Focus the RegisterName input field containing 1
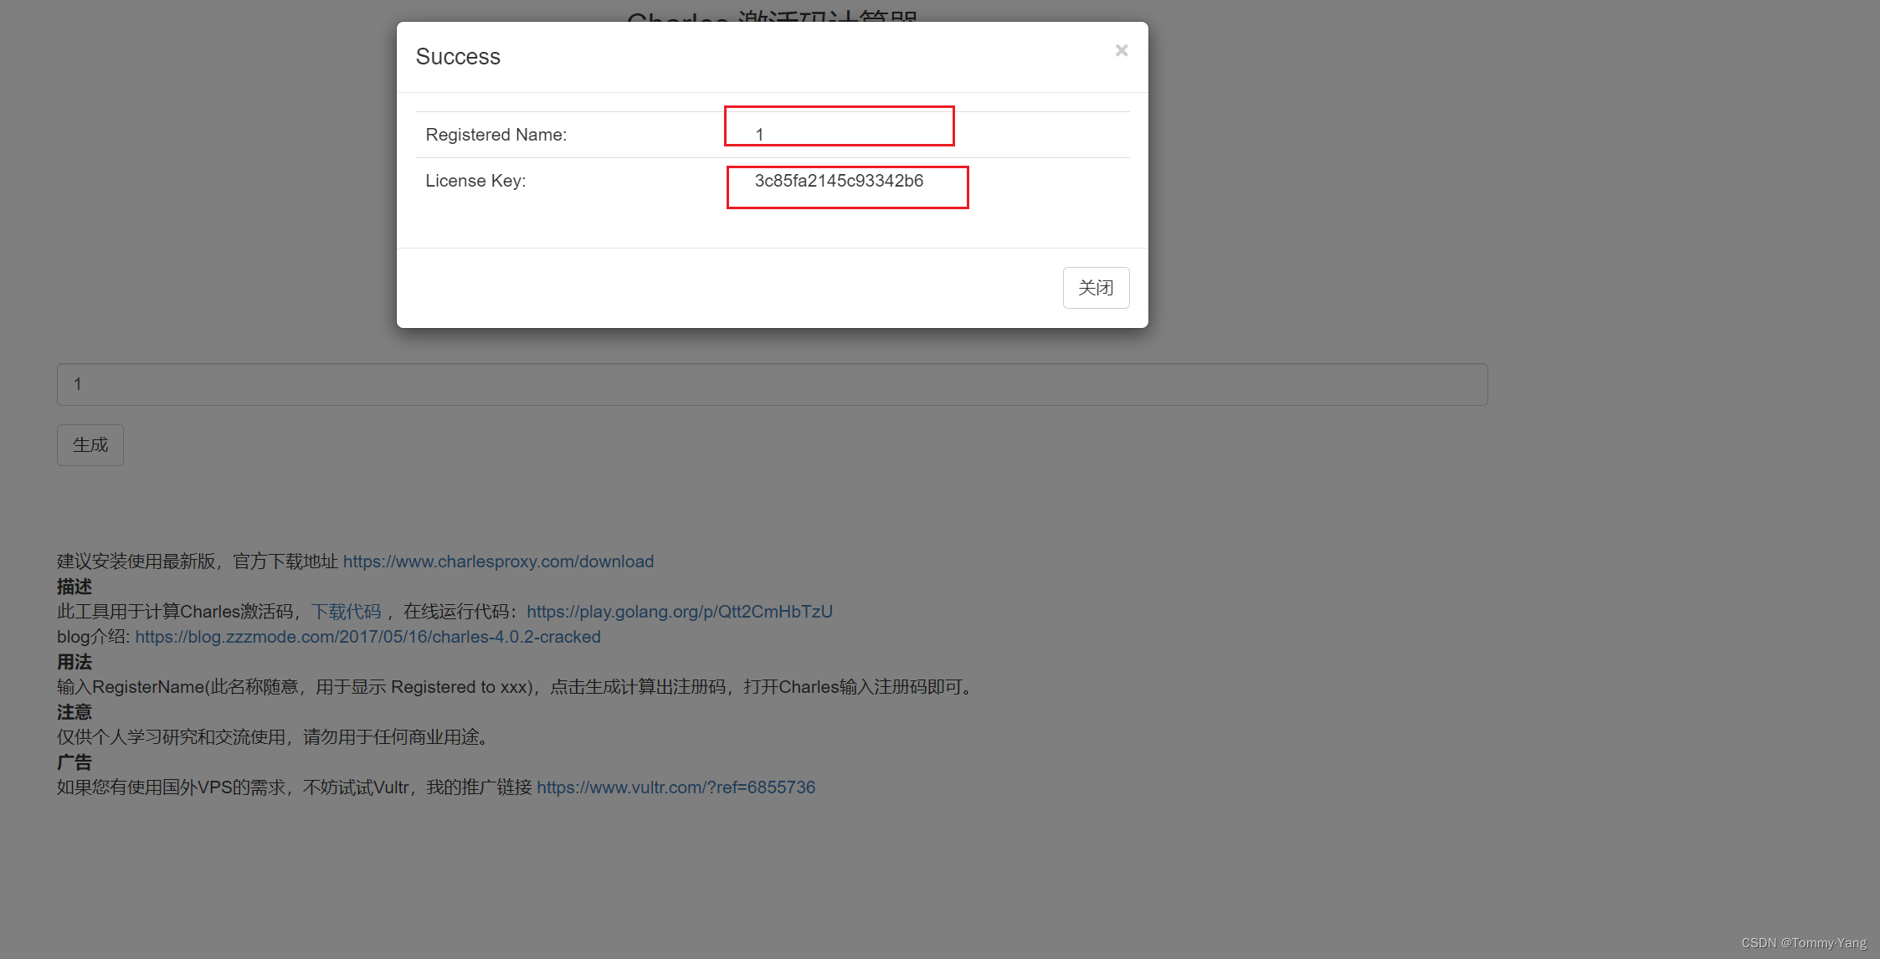 pos(772,385)
